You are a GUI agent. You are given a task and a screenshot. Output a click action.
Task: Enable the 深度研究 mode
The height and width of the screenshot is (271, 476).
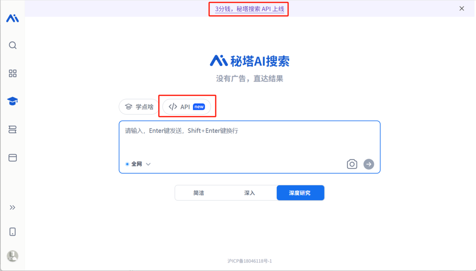pyautogui.click(x=300, y=192)
